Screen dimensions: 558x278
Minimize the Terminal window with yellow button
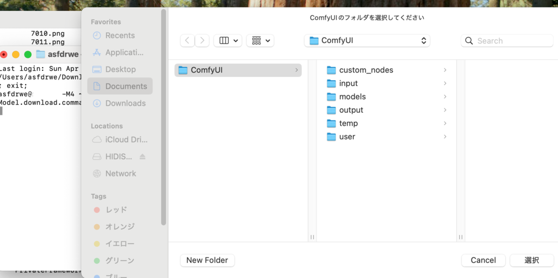point(16,55)
